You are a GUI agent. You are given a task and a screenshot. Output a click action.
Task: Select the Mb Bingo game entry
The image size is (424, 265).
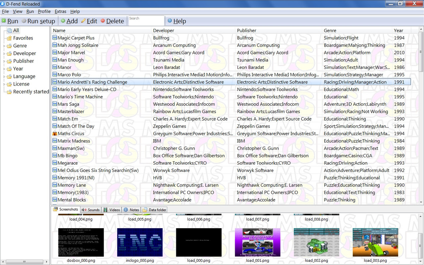(68, 156)
